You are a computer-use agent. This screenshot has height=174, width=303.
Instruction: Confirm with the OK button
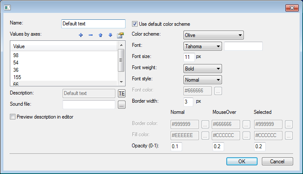(242, 162)
